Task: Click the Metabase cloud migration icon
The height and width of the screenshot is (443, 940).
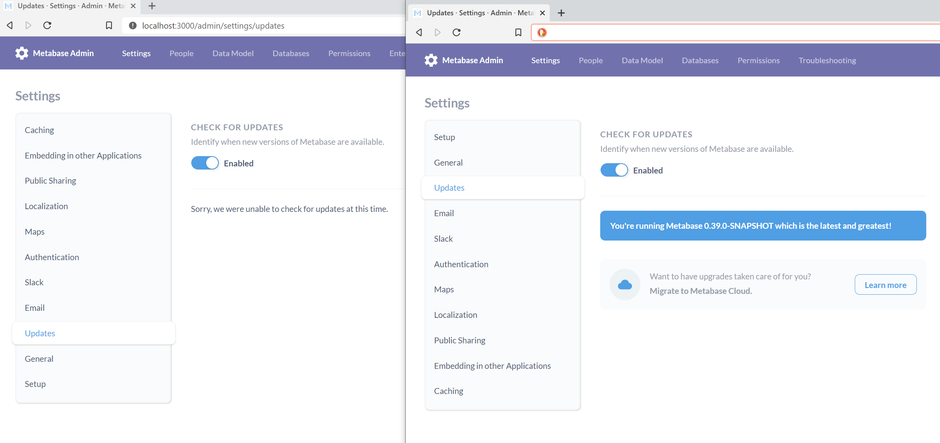Action: pos(625,284)
